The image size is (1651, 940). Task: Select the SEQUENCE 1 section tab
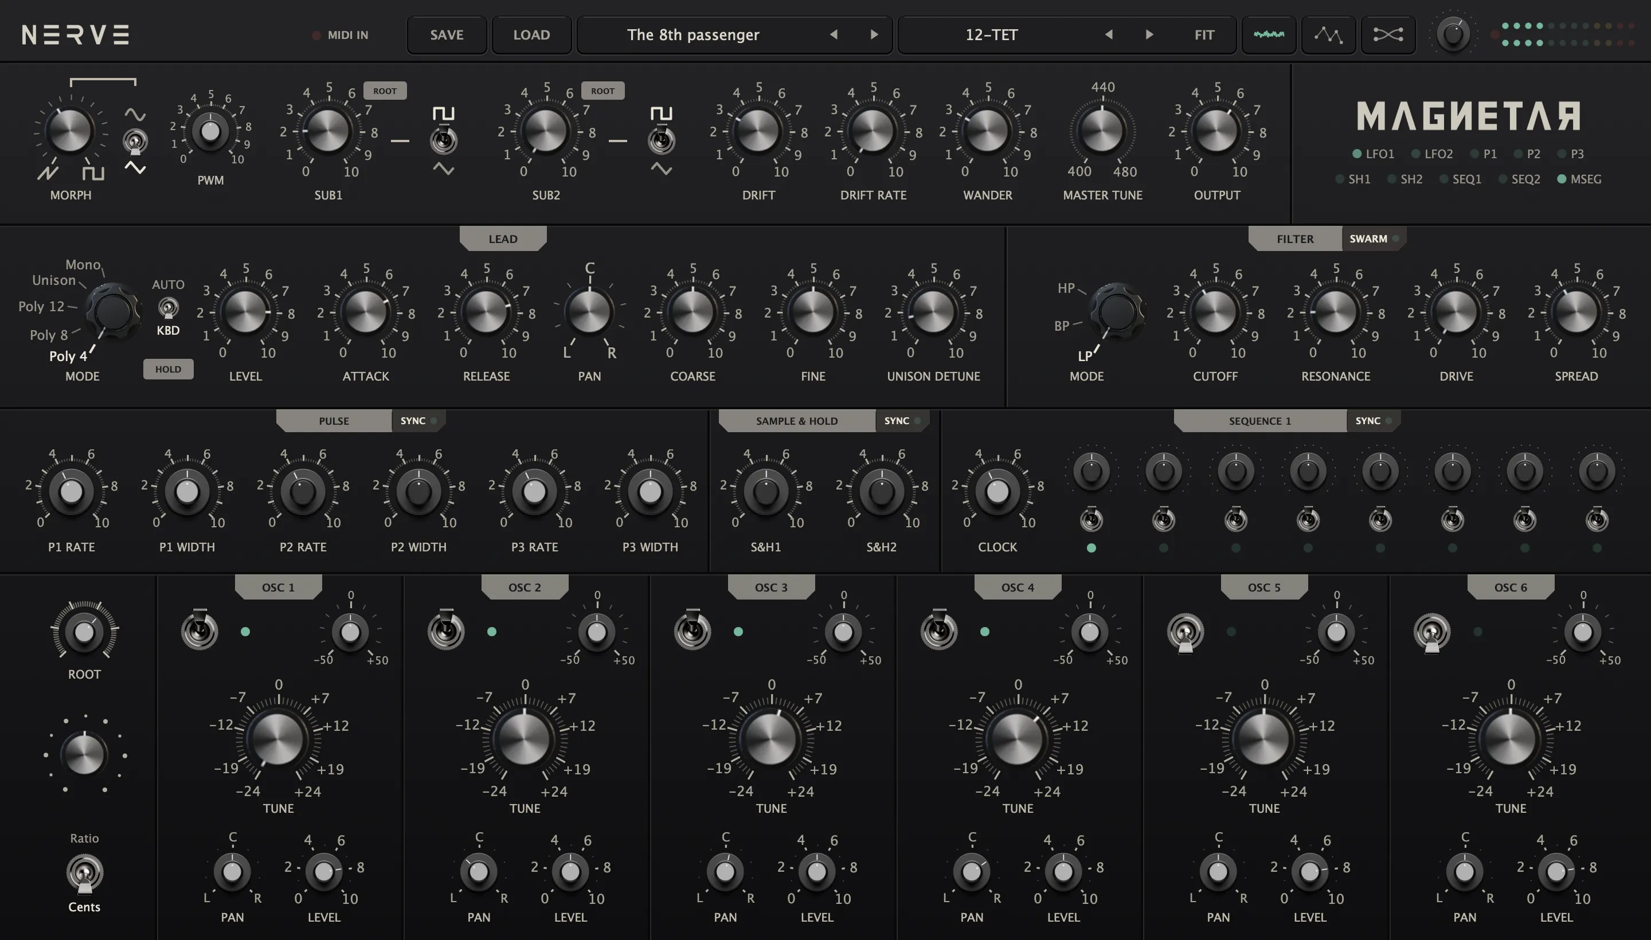coord(1259,421)
